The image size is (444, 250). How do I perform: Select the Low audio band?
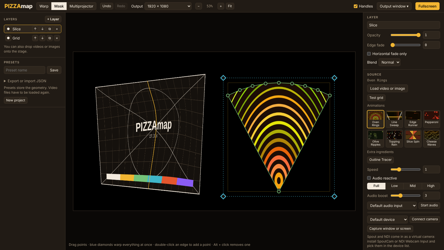[x=394, y=186]
